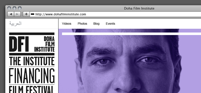Open the Videos menu item

(67, 24)
